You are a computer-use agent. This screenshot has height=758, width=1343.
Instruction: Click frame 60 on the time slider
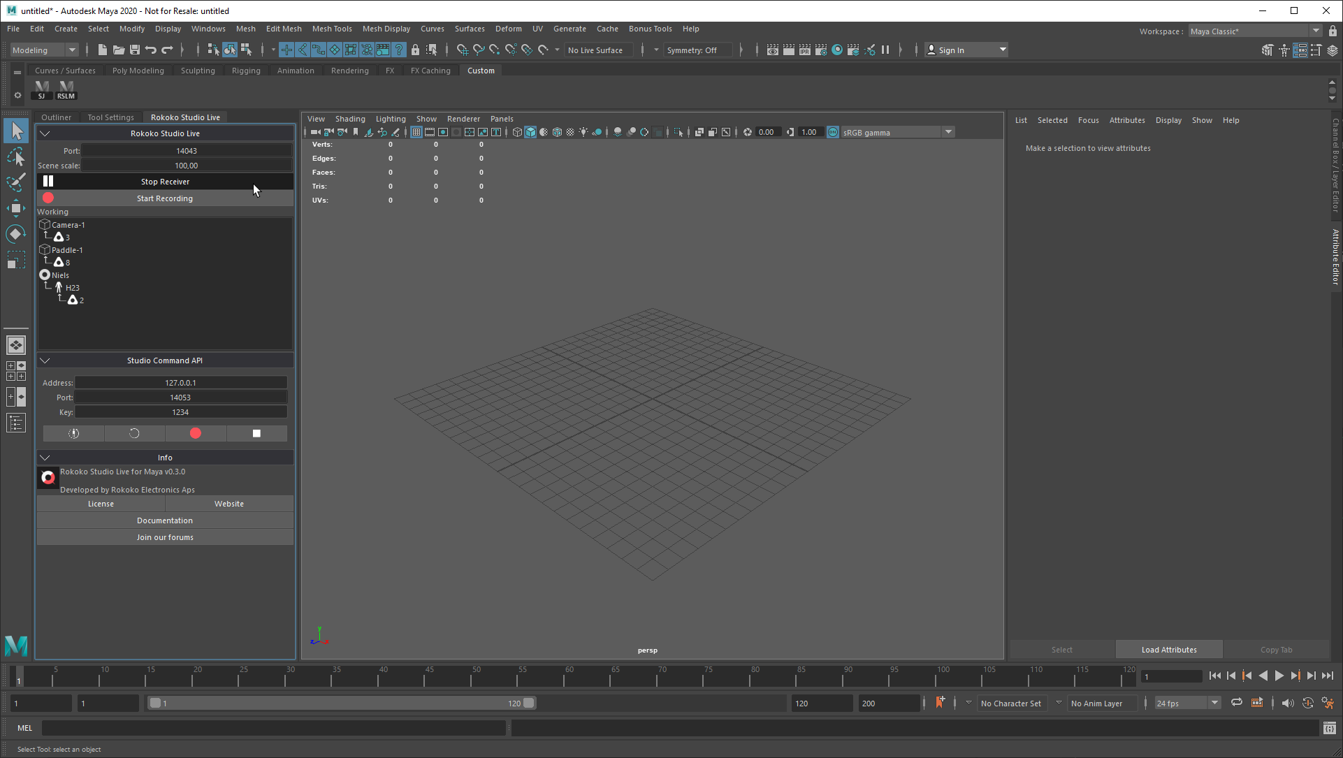coord(567,678)
